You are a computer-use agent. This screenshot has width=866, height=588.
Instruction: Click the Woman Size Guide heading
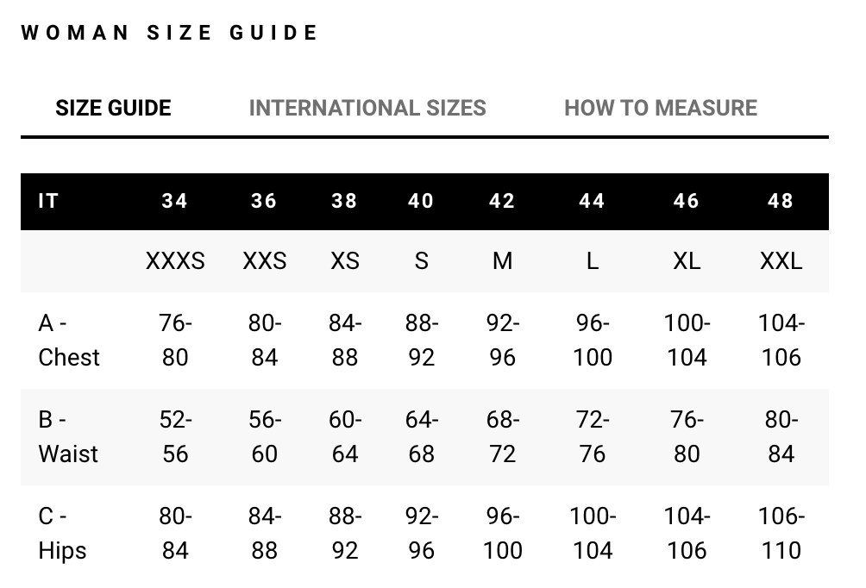pyautogui.click(x=170, y=33)
